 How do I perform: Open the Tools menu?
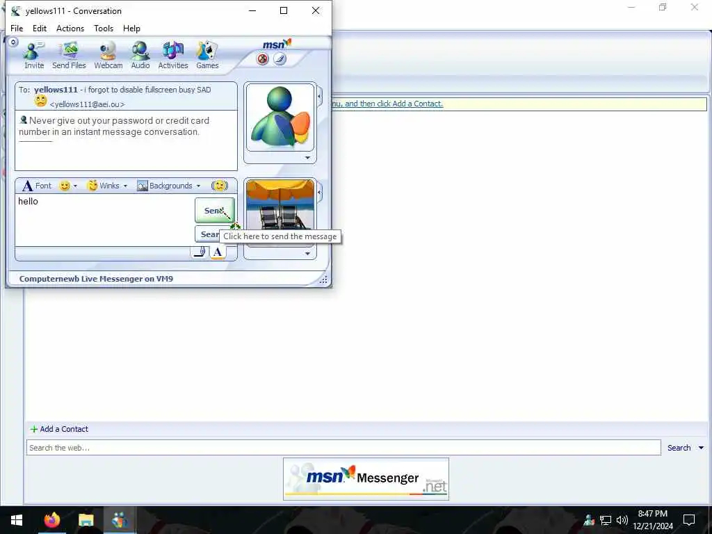point(104,28)
